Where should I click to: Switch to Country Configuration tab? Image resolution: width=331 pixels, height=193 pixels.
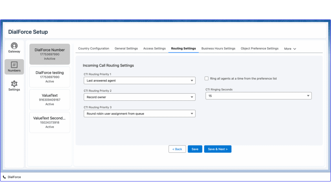click(94, 48)
